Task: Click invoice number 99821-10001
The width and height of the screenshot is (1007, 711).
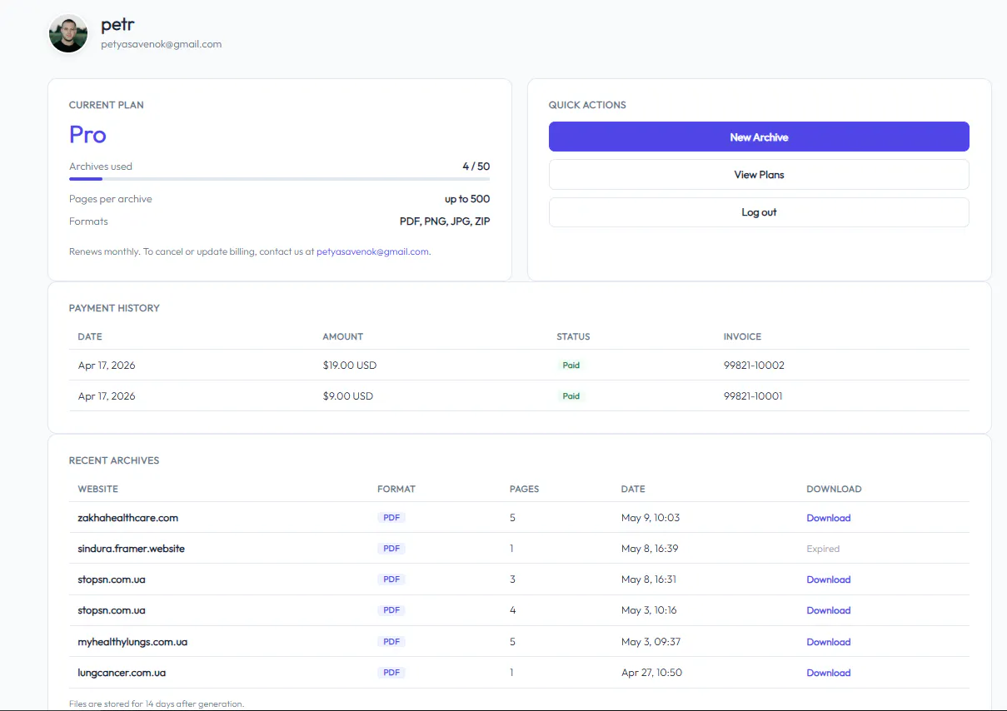Action: [753, 396]
